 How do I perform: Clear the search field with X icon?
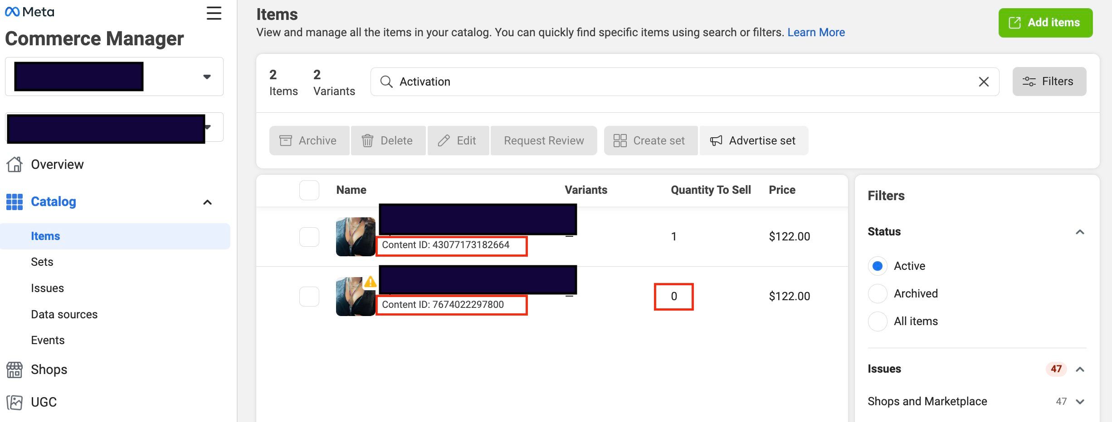tap(983, 82)
